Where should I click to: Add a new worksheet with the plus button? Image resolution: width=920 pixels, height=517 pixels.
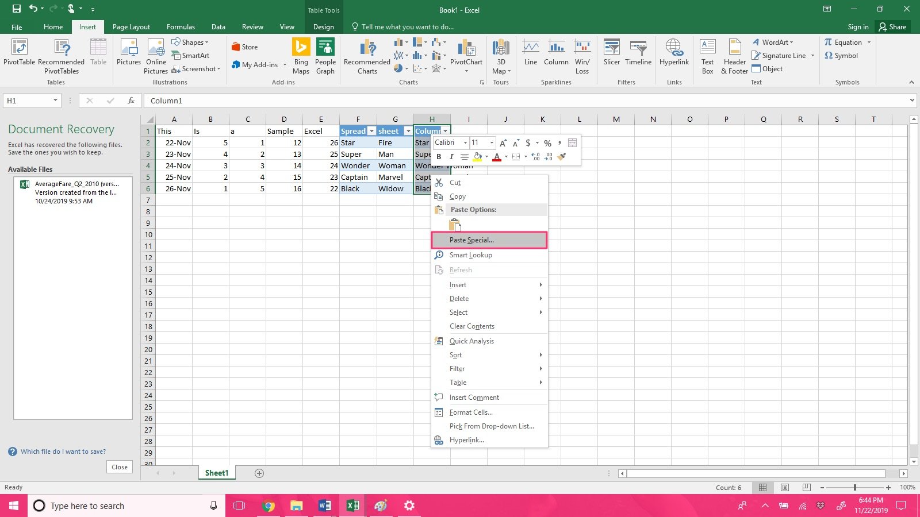pos(259,473)
